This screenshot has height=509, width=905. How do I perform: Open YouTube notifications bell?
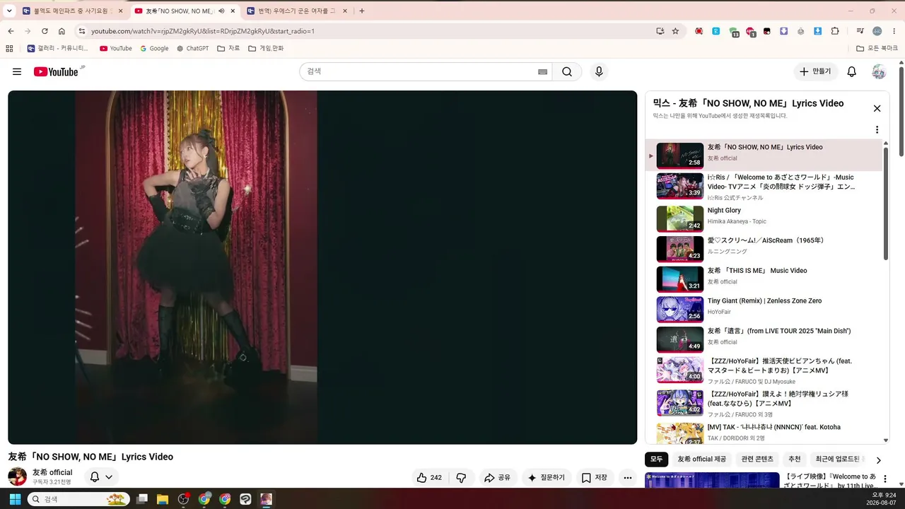tap(852, 71)
